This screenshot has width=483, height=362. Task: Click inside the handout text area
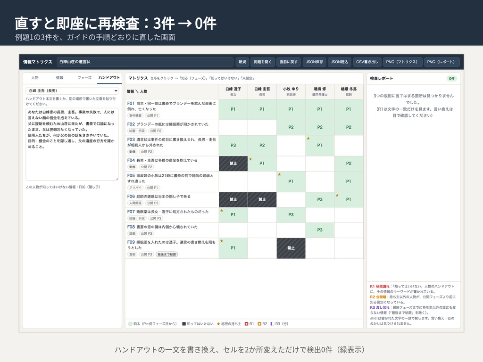coord(72,144)
